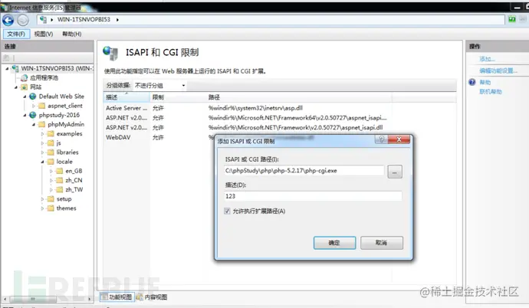Click the OK (确定) button in dialog
The image size is (529, 308).
click(x=334, y=243)
